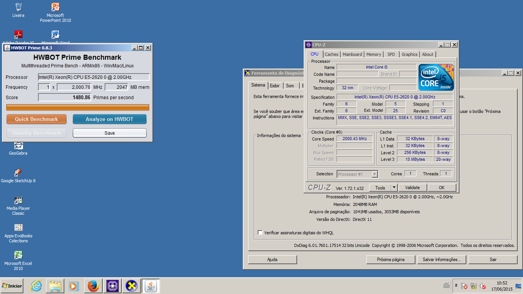Launch Firefox from the taskbar
Viewport: 523px width, 294px height.
point(93,286)
